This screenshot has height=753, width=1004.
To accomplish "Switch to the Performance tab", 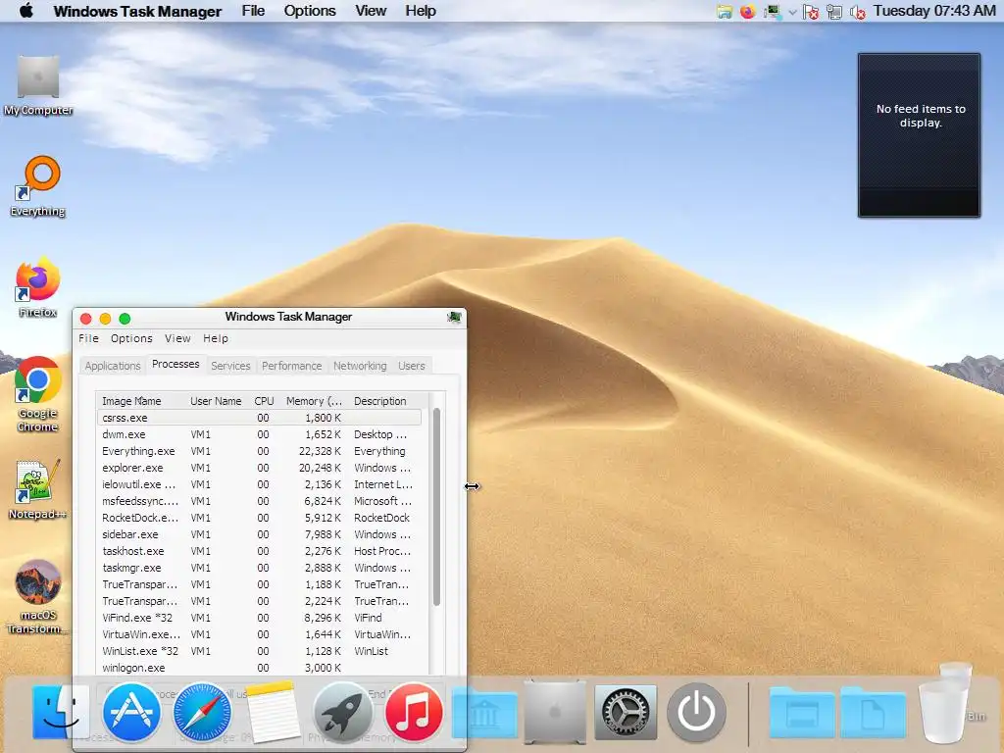I will point(292,366).
